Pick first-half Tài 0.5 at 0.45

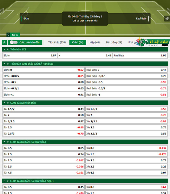pyautogui.click(x=44, y=187)
